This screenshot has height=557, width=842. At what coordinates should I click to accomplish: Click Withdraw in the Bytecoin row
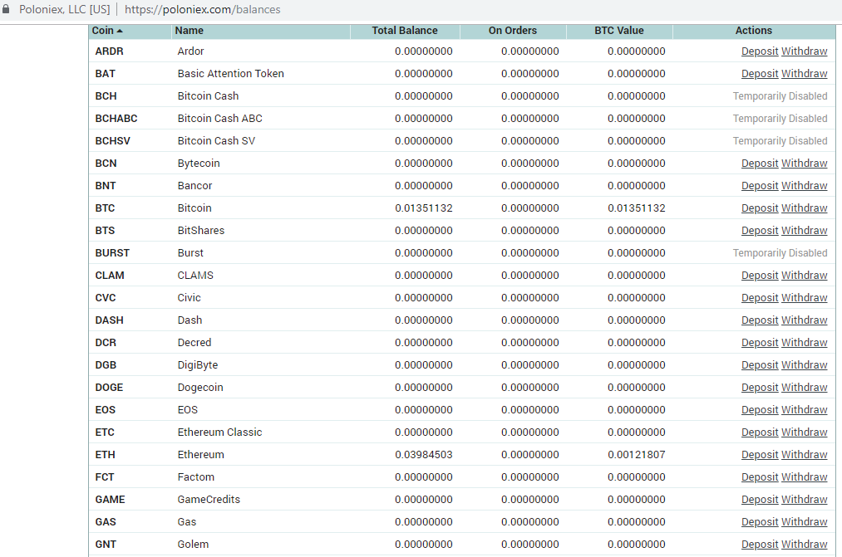(804, 164)
